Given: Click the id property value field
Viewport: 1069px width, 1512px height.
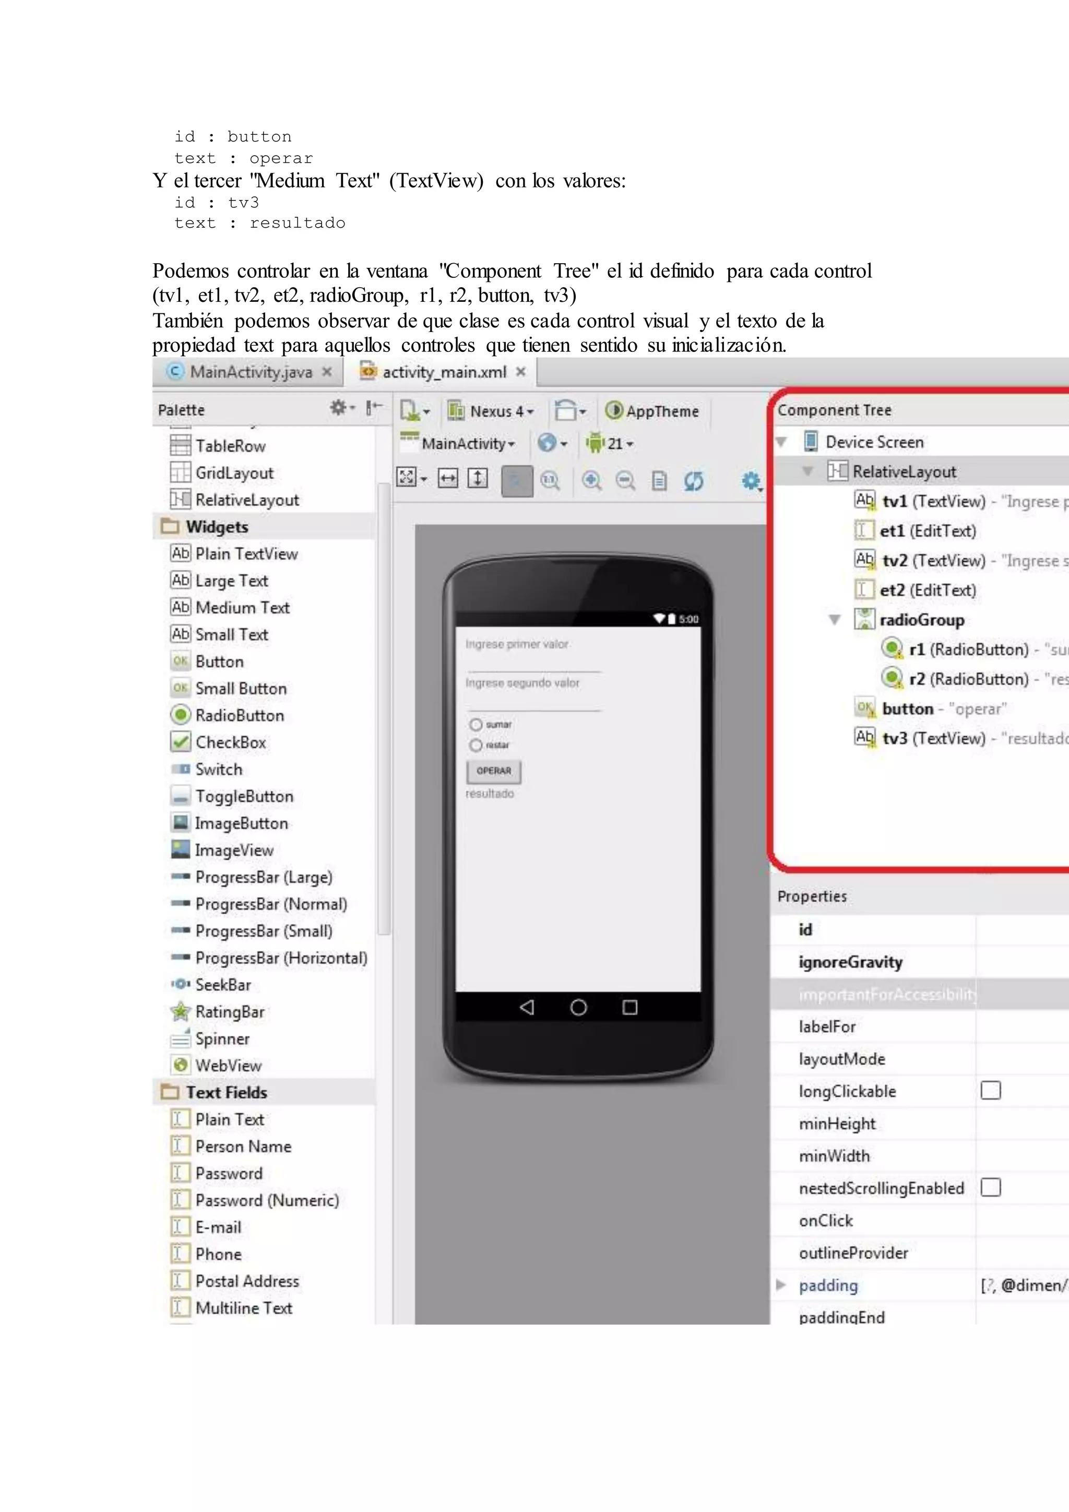Looking at the screenshot, I should point(1022,929).
